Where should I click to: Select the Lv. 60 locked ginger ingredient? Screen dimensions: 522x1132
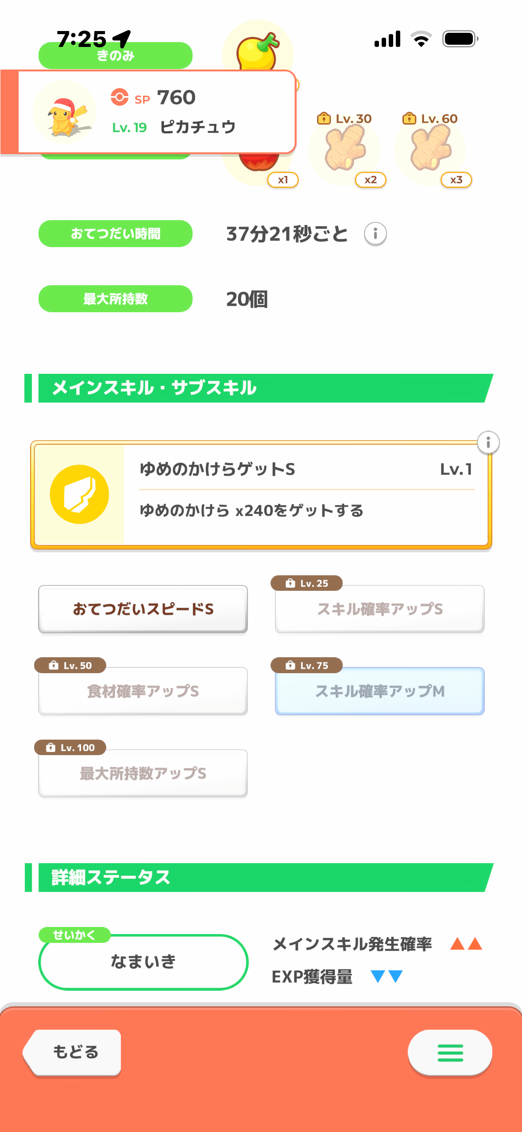click(x=430, y=148)
